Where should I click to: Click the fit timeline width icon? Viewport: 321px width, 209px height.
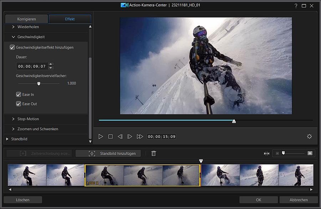[266, 153]
